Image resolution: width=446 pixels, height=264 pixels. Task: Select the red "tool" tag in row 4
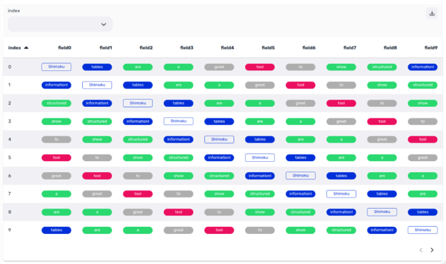(423, 139)
